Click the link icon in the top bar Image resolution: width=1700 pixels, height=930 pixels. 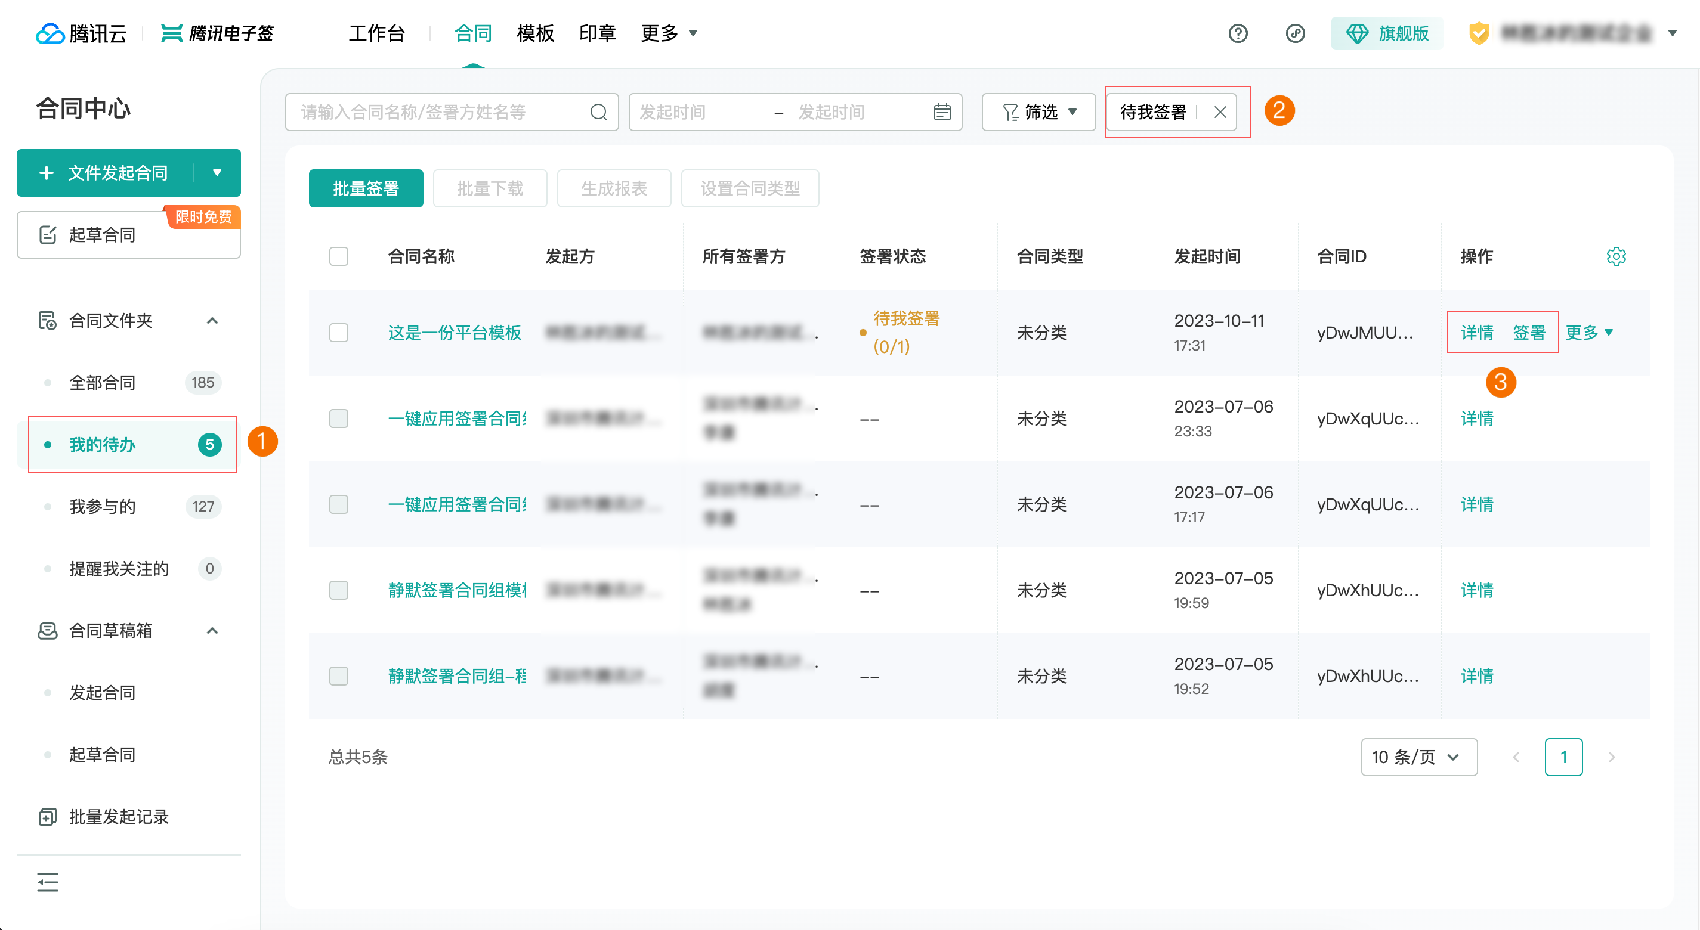[1296, 33]
